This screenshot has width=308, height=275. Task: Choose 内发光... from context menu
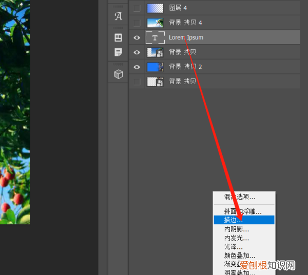tap(244, 238)
